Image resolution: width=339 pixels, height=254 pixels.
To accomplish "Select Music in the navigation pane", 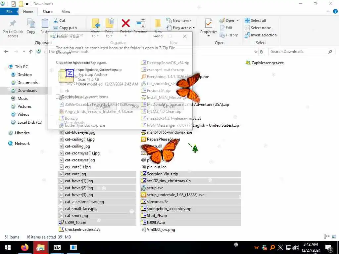I will tap(23, 99).
